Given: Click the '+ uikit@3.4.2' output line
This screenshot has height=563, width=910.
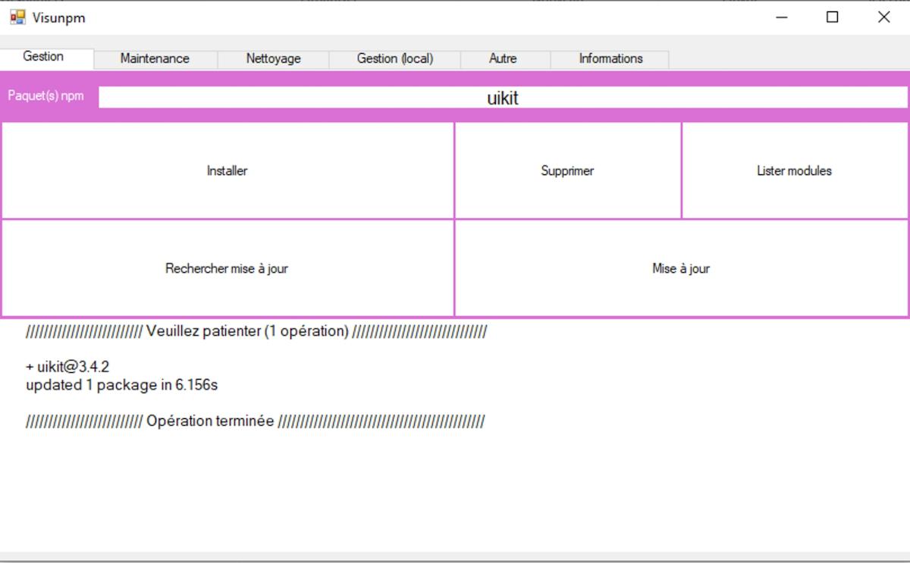Looking at the screenshot, I should coord(67,367).
